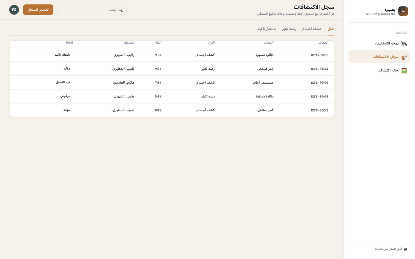The height and width of the screenshot is (259, 415).
Task: Open حالة اكتشاف sidebar item
Action: pos(379,70)
